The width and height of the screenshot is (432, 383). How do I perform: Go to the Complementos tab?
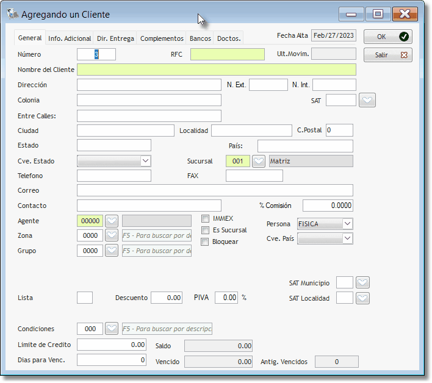[x=162, y=38]
